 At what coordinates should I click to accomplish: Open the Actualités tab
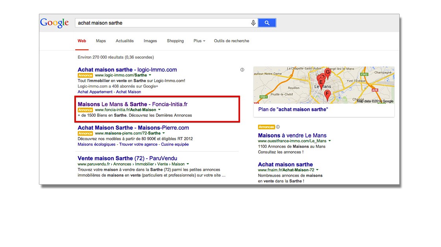(x=125, y=41)
